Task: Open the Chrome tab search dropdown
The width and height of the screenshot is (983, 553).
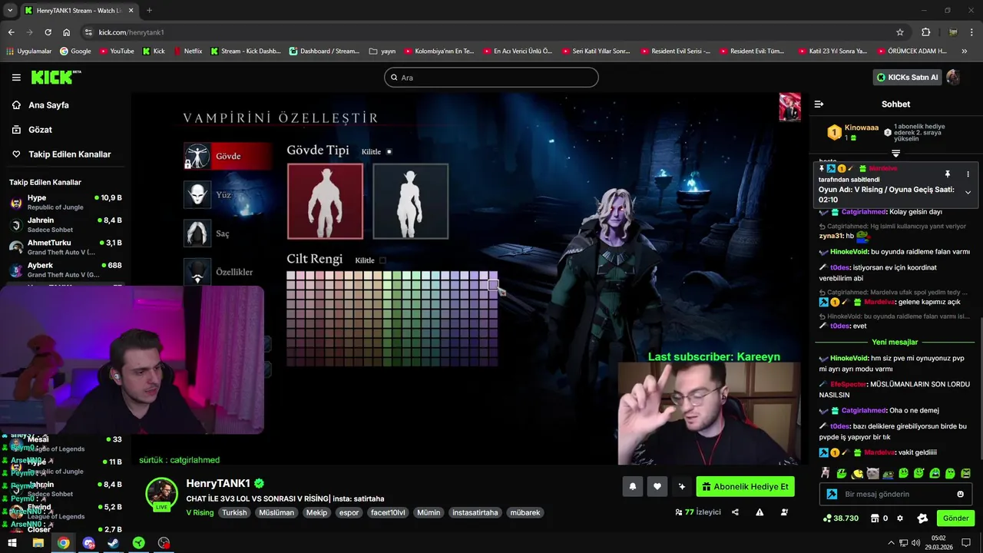Action: (x=10, y=11)
